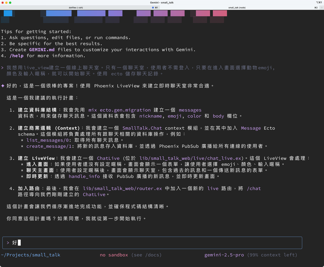The image size is (324, 267).
Task: Click the create_message/1 function name
Action: coord(49,146)
